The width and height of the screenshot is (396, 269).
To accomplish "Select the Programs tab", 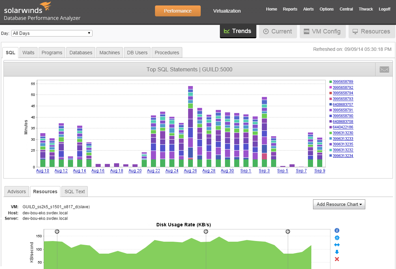I will 52,53.
